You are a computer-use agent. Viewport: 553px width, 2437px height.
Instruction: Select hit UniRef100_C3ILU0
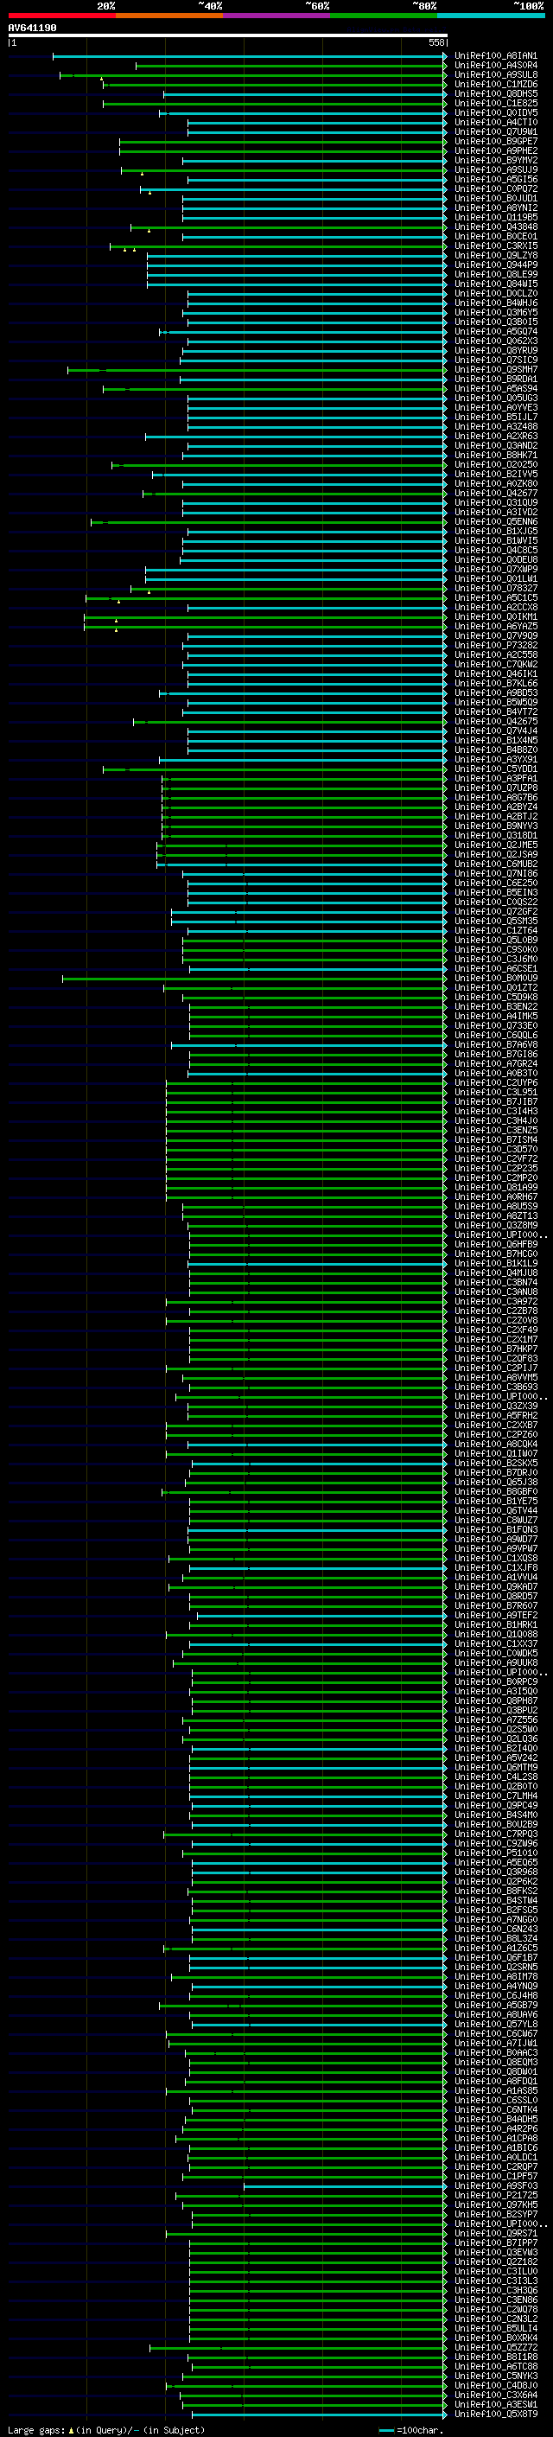[x=495, y=2270]
